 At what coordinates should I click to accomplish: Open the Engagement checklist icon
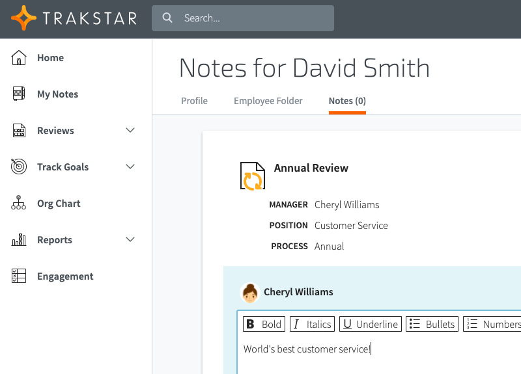(x=19, y=276)
